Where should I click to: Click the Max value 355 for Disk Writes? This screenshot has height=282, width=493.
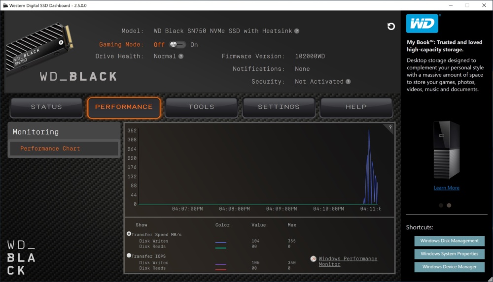tap(292, 241)
